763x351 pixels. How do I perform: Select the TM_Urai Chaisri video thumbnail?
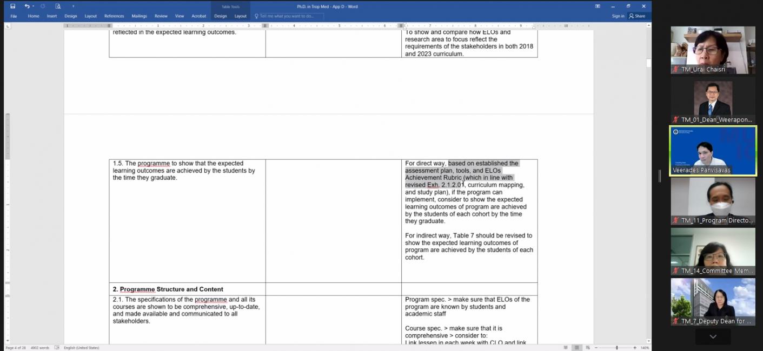[713, 50]
